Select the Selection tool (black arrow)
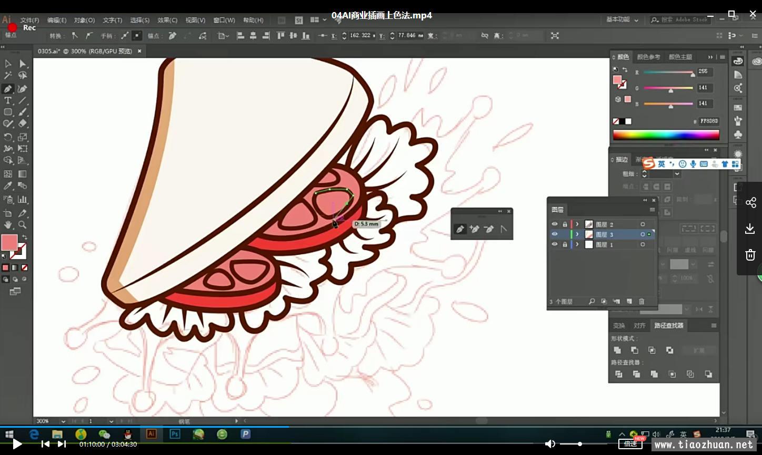This screenshot has height=455, width=762. [x=8, y=64]
